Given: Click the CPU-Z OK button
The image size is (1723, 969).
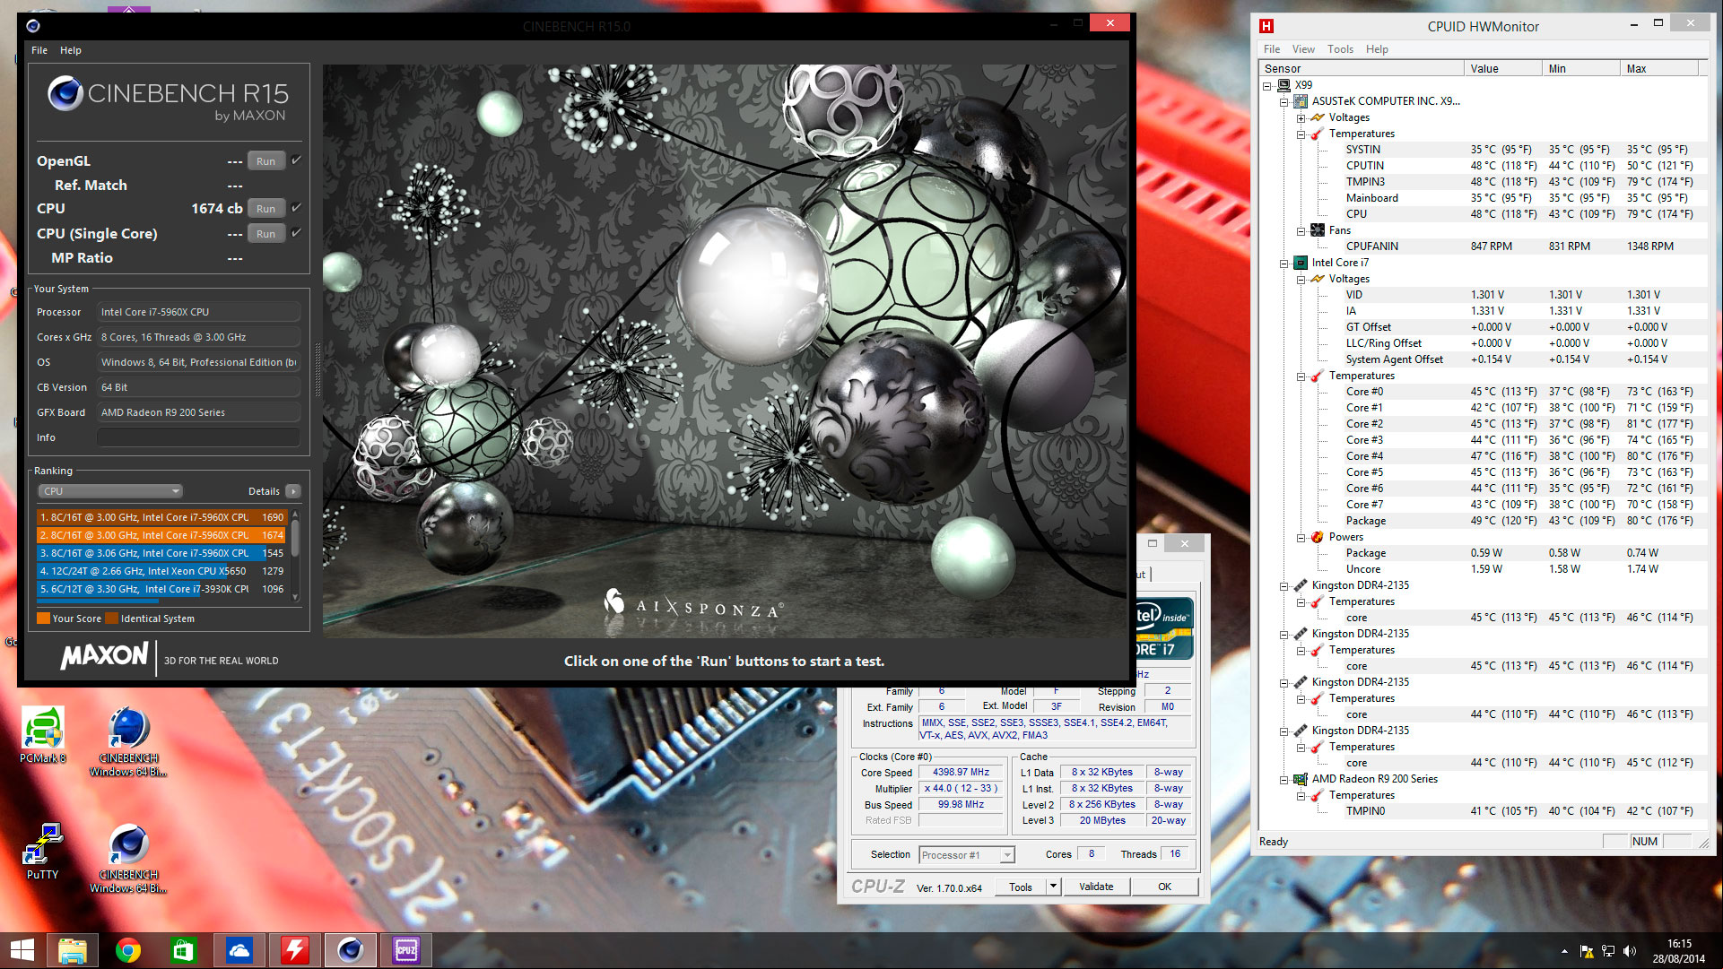Looking at the screenshot, I should (1164, 887).
